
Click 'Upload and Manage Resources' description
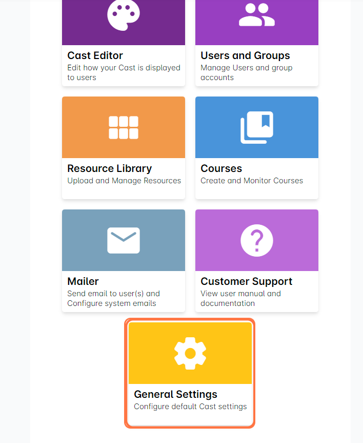[124, 181]
